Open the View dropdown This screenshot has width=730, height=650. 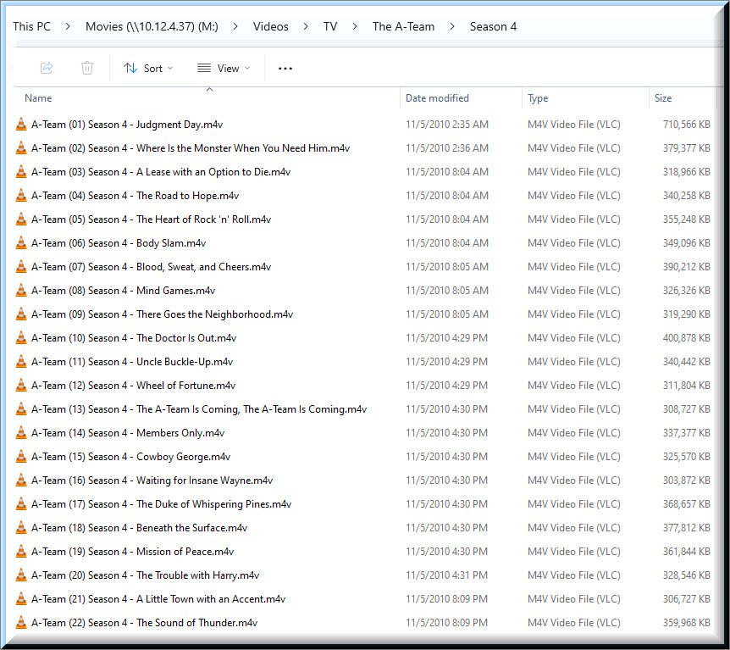(224, 68)
